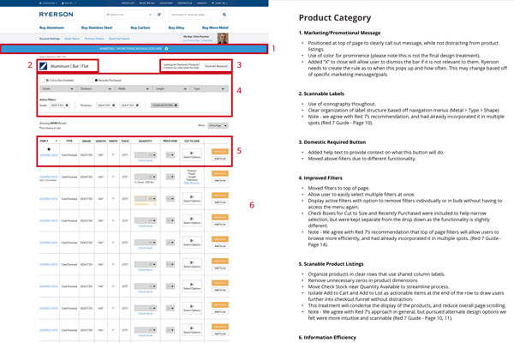The width and height of the screenshot is (514, 343).
Task: Open the Length filter dropdown
Action: pyautogui.click(x=171, y=89)
